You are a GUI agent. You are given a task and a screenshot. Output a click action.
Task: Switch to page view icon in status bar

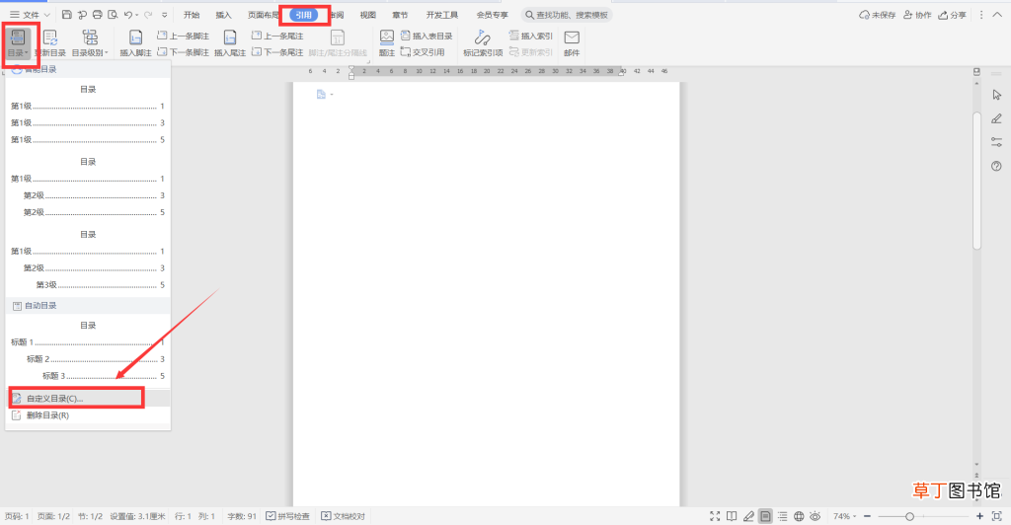(x=765, y=516)
